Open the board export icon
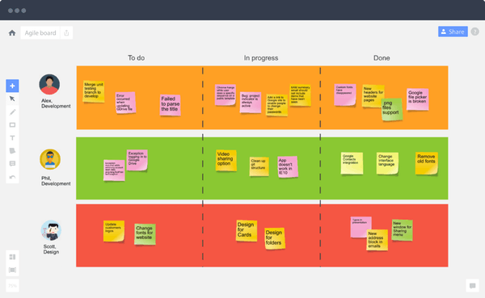Image resolution: width=485 pixels, height=298 pixels. pos(66,33)
